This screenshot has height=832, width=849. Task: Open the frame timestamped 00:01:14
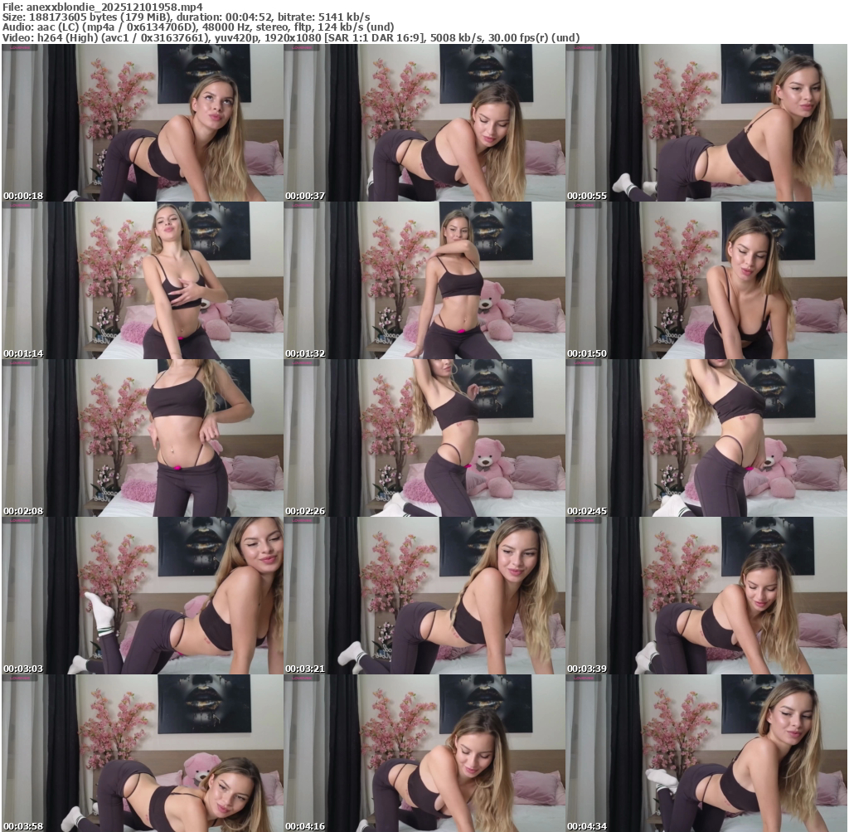[143, 280]
